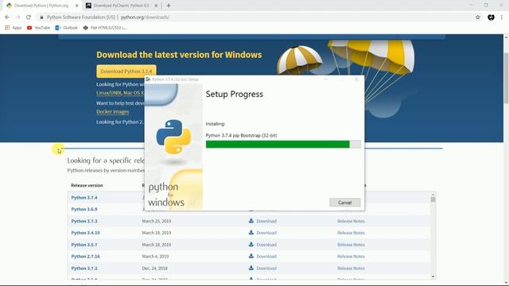Click the download icon in Python 3.7.3 row
509x286 pixels.
click(251, 221)
